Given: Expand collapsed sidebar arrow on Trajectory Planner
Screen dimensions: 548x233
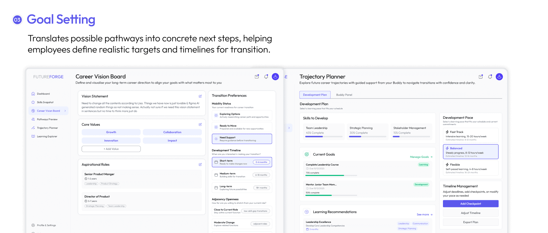Looking at the screenshot, I should (x=289, y=128).
